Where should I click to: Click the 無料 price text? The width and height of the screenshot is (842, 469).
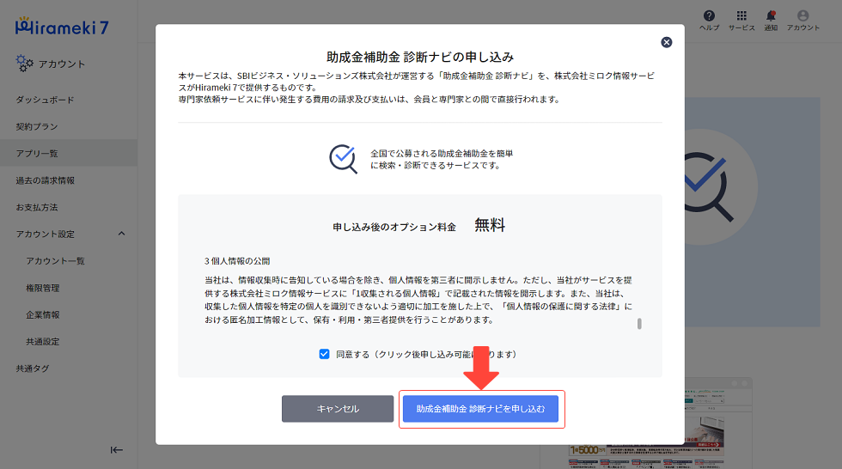point(490,225)
